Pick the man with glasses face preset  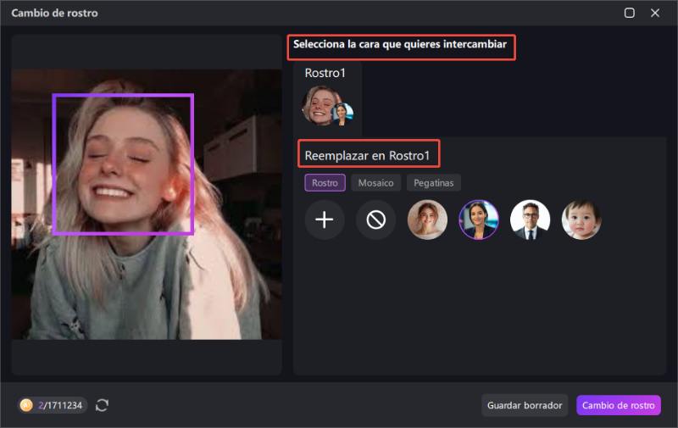(530, 220)
